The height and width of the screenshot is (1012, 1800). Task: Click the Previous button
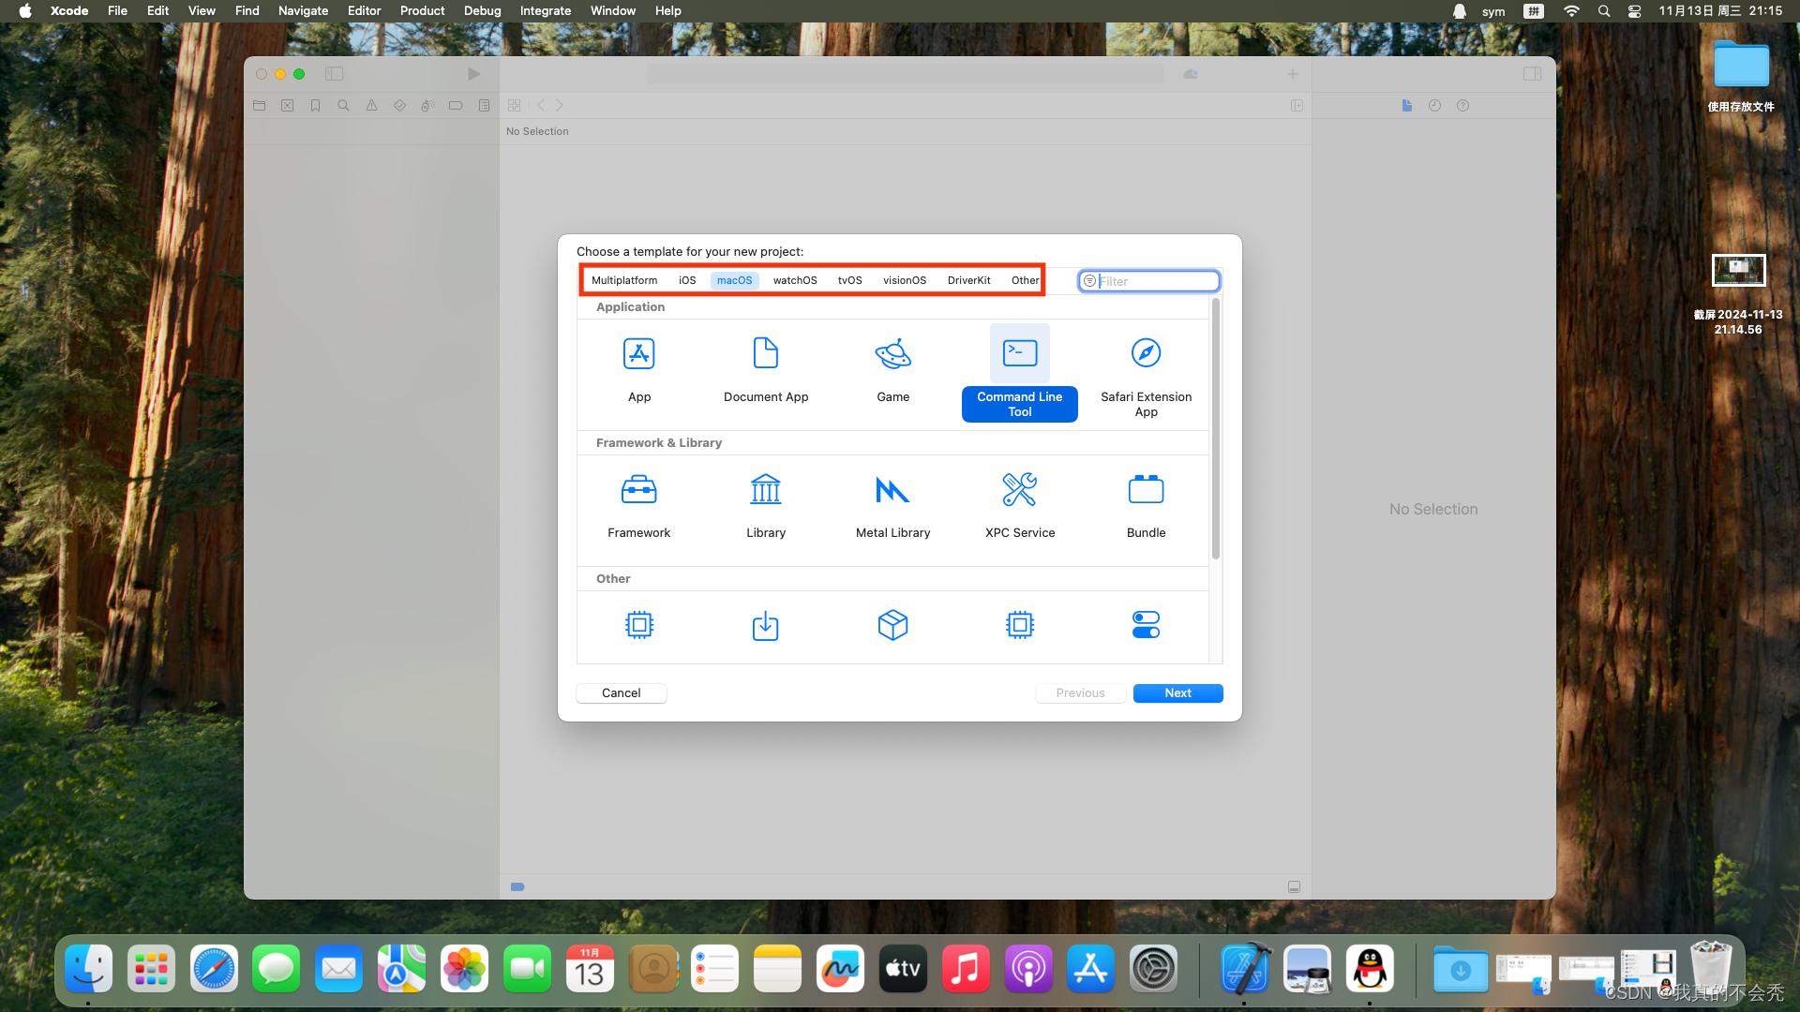[1081, 693]
